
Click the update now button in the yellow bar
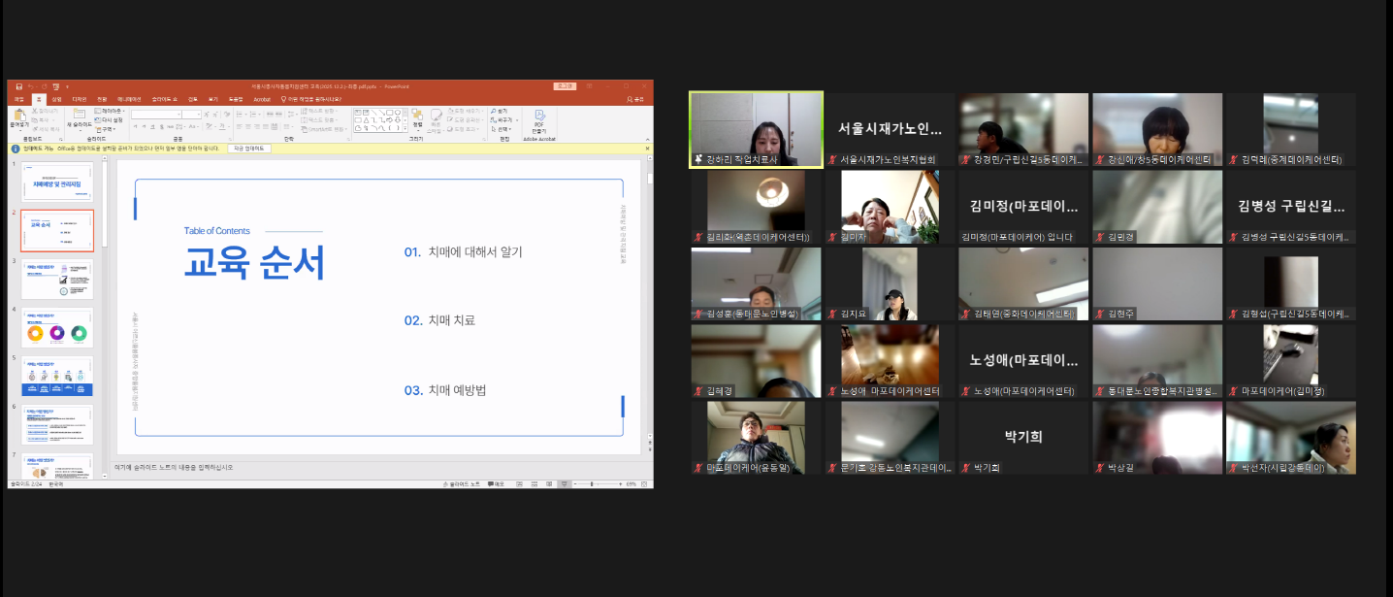[x=250, y=149]
